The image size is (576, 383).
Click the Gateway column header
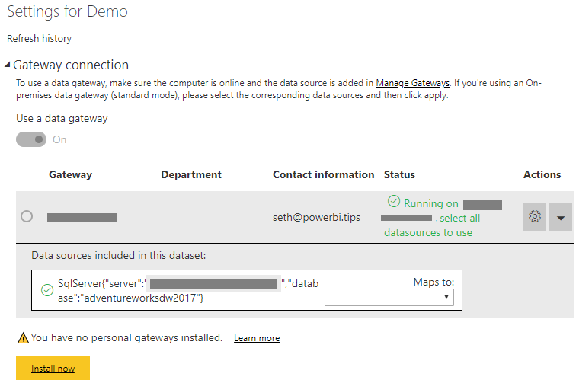(x=70, y=174)
